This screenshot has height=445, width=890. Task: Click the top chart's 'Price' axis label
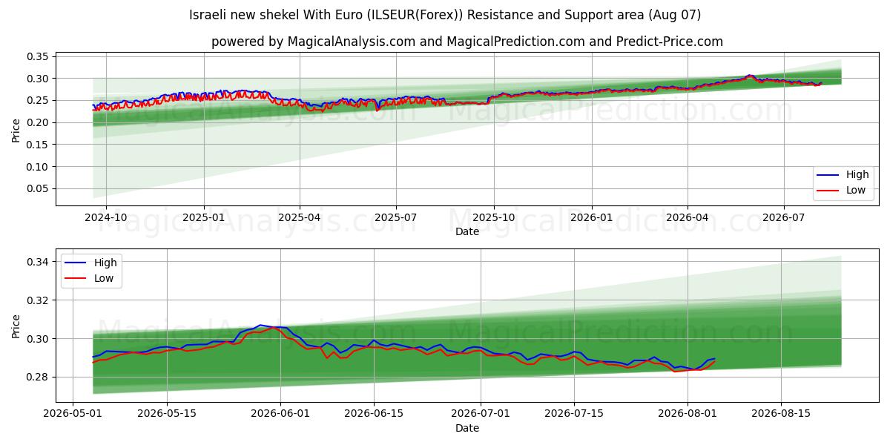pos(16,130)
